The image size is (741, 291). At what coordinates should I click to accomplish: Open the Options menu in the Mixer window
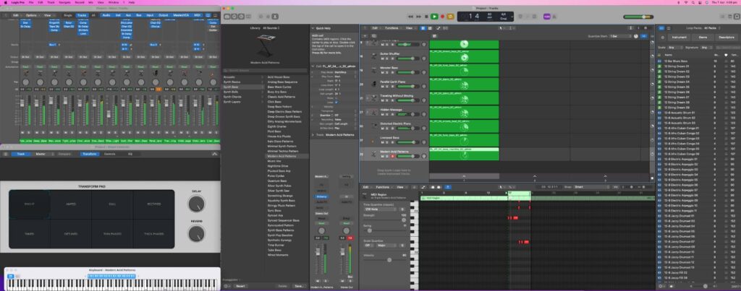coord(32,15)
